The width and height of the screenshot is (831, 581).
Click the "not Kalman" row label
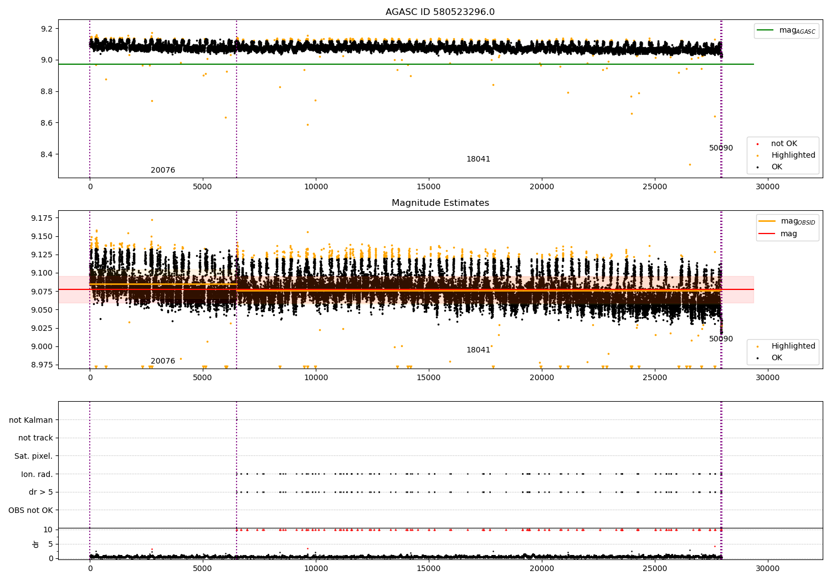click(31, 420)
